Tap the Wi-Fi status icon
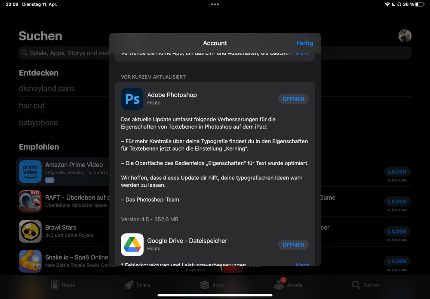The image size is (430, 299). 387,4
